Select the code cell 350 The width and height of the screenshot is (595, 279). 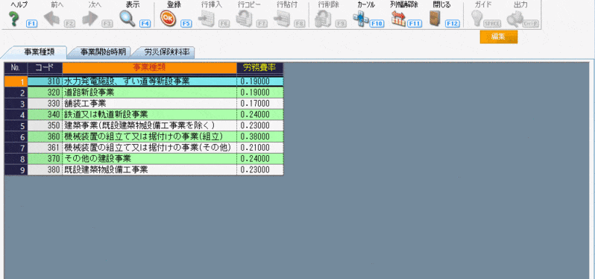pyautogui.click(x=45, y=125)
